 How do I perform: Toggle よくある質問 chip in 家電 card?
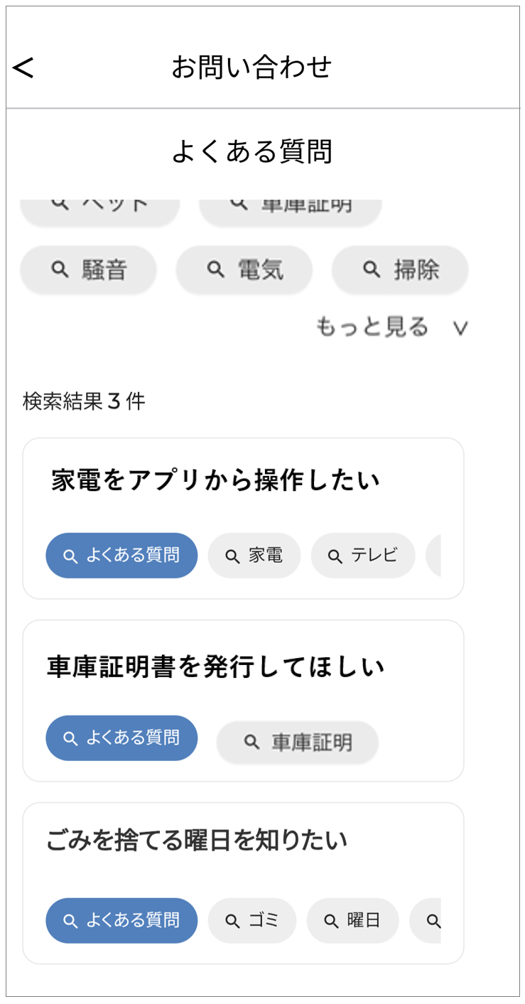pos(121,556)
